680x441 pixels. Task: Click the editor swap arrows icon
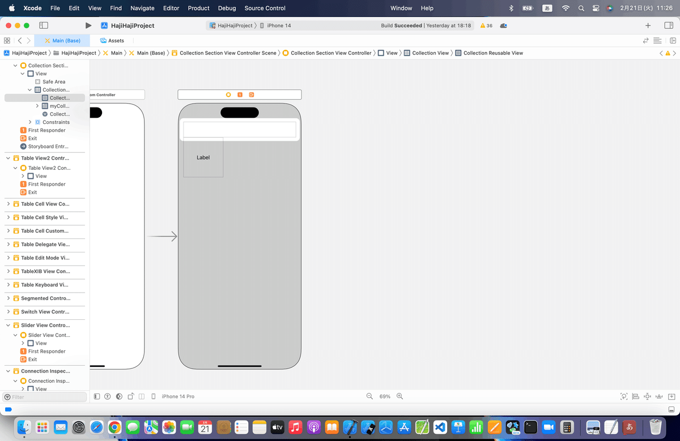645,41
